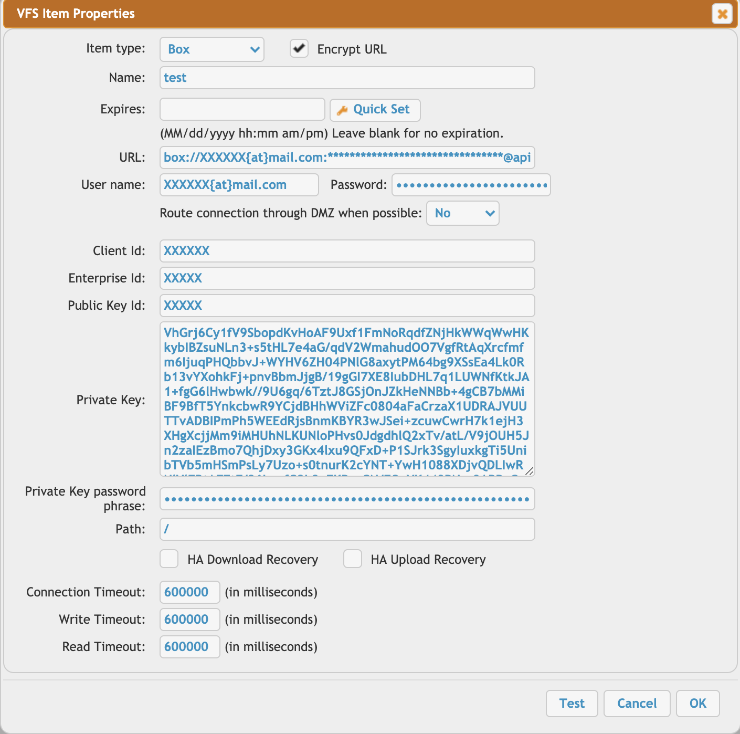Click the Enterprise Id input field
This screenshot has width=740, height=734.
tap(347, 278)
